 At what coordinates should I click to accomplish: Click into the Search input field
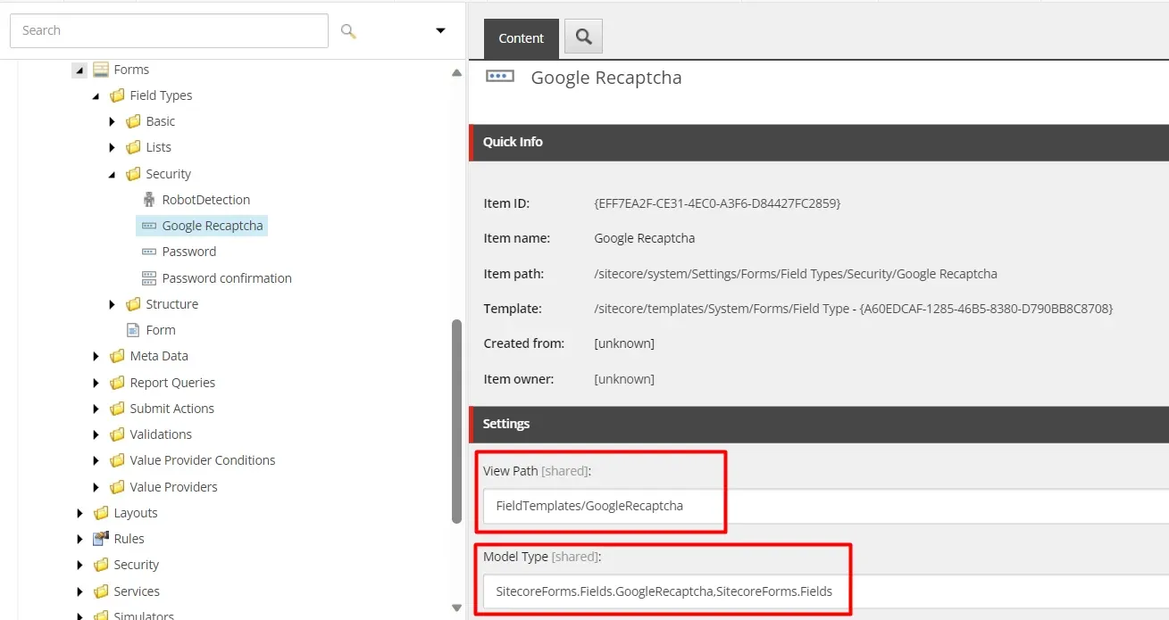(x=169, y=30)
